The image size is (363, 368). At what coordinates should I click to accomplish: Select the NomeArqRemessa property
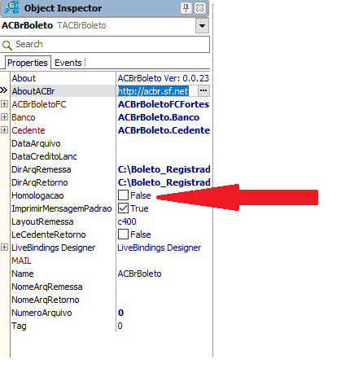click(47, 287)
